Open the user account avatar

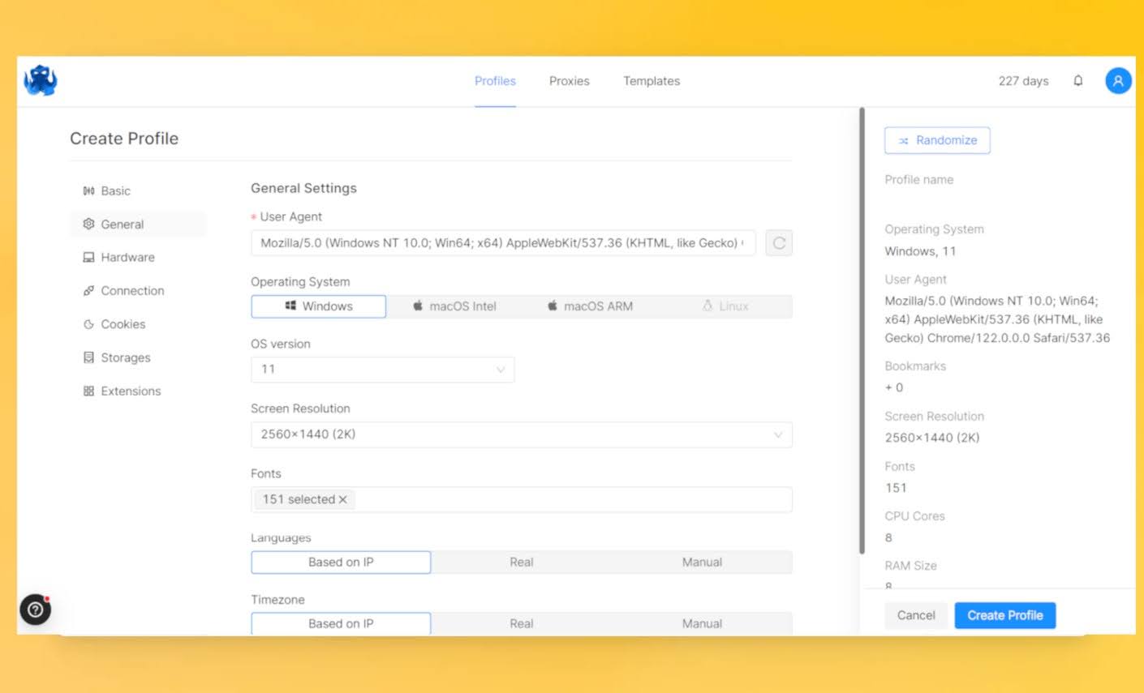click(x=1118, y=81)
